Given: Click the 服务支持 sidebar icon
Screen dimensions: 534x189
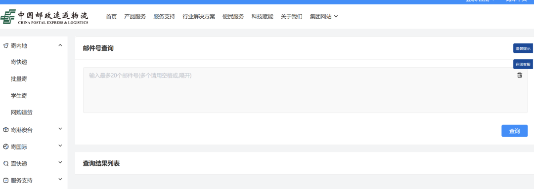Looking at the screenshot, I should pyautogui.click(x=5, y=181).
